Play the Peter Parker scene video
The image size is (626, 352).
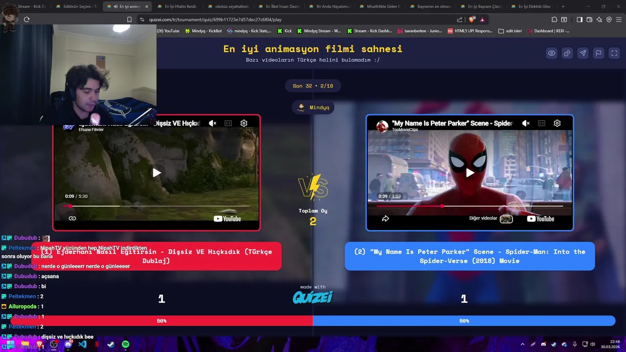pyautogui.click(x=469, y=173)
